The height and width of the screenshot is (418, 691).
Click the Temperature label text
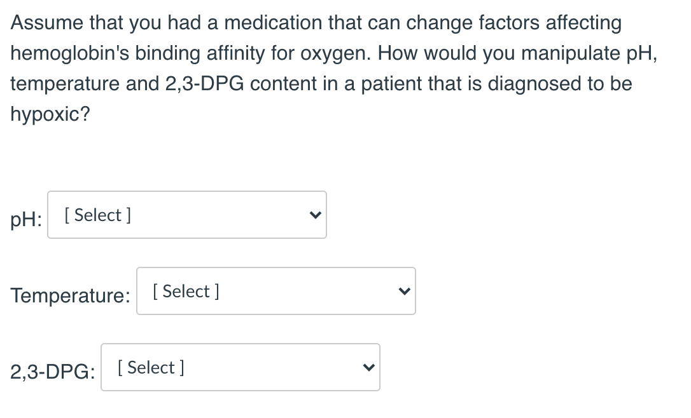69,295
